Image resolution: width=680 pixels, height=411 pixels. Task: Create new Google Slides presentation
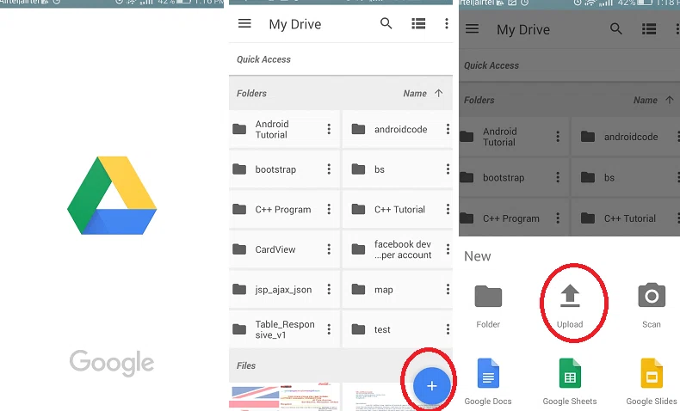click(x=652, y=382)
